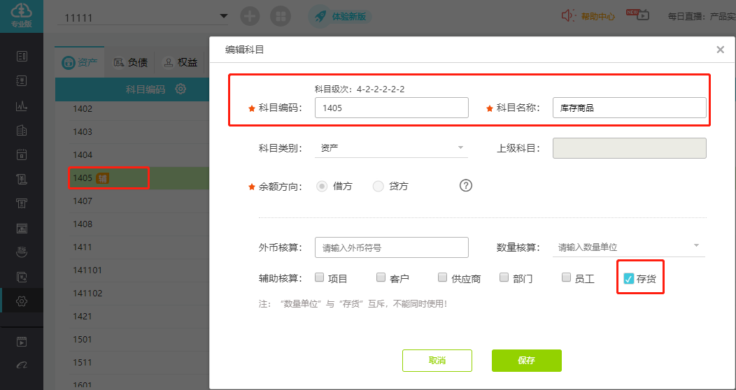
Task: Click the line chart icon in sidebar
Action: tap(22, 107)
